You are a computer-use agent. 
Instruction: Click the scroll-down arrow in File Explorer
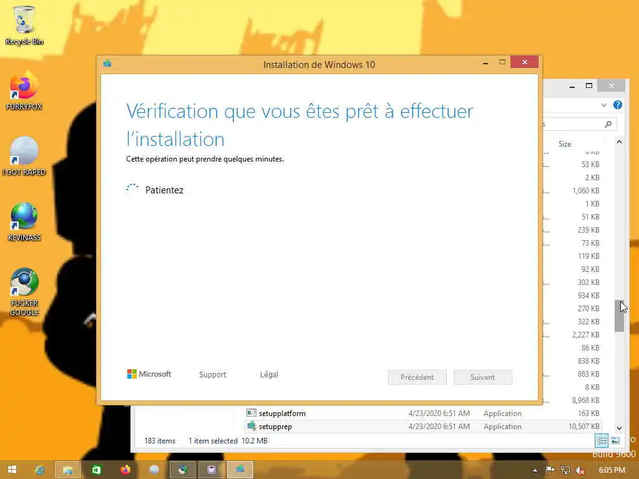click(x=620, y=428)
